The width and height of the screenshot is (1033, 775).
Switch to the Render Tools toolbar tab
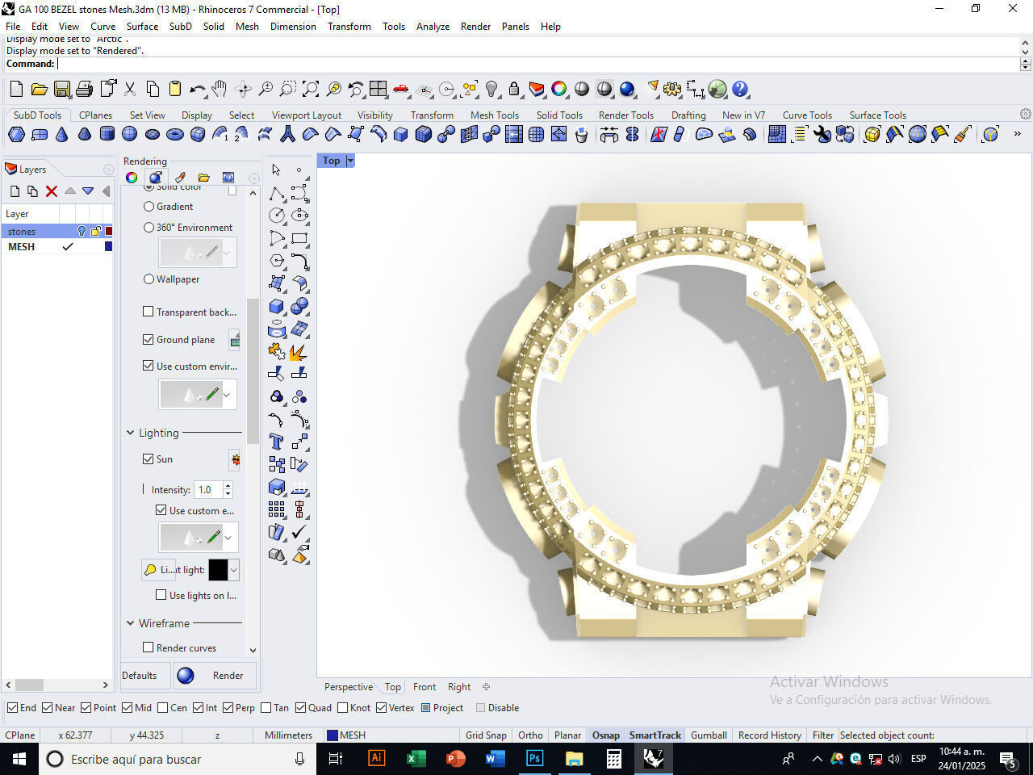click(x=626, y=115)
